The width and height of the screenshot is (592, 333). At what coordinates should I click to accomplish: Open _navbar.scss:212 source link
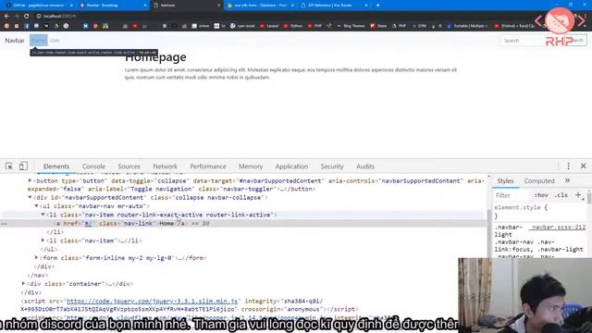coord(559,227)
